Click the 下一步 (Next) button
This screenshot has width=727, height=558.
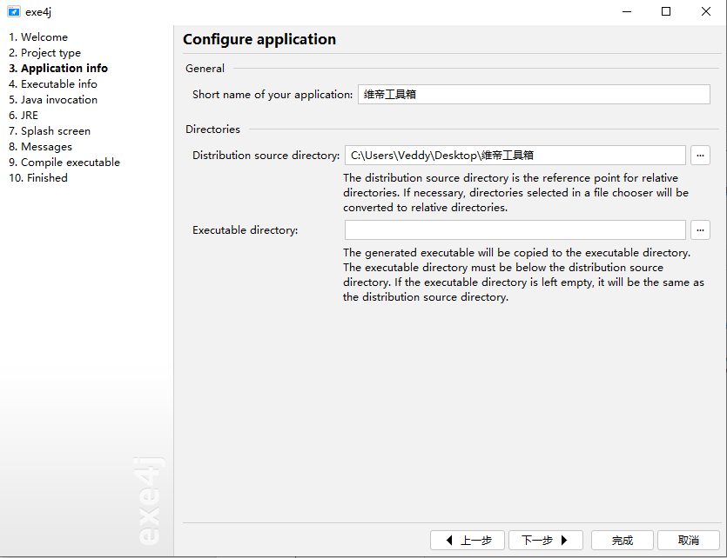point(546,541)
